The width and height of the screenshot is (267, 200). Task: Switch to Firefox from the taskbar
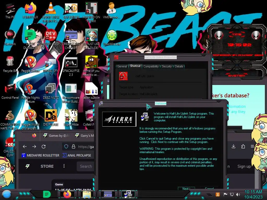point(67,194)
